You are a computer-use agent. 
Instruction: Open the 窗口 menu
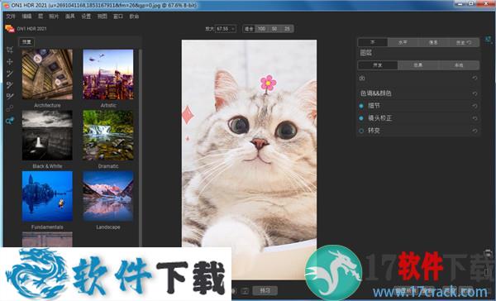118,17
